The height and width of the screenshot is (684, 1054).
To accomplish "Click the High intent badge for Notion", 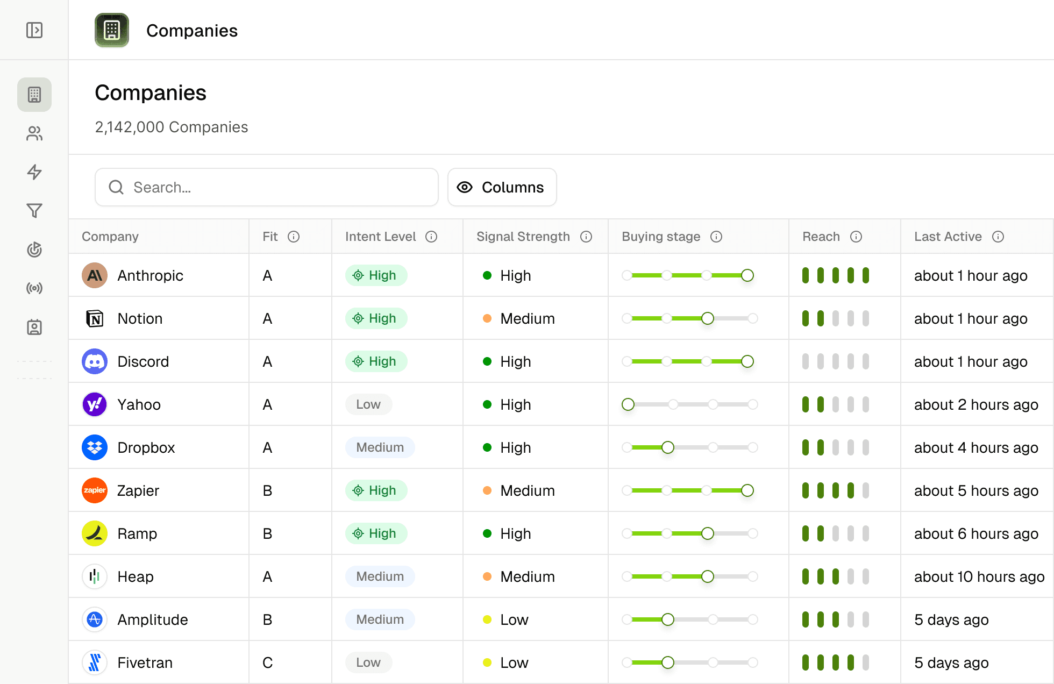I will pyautogui.click(x=376, y=318).
